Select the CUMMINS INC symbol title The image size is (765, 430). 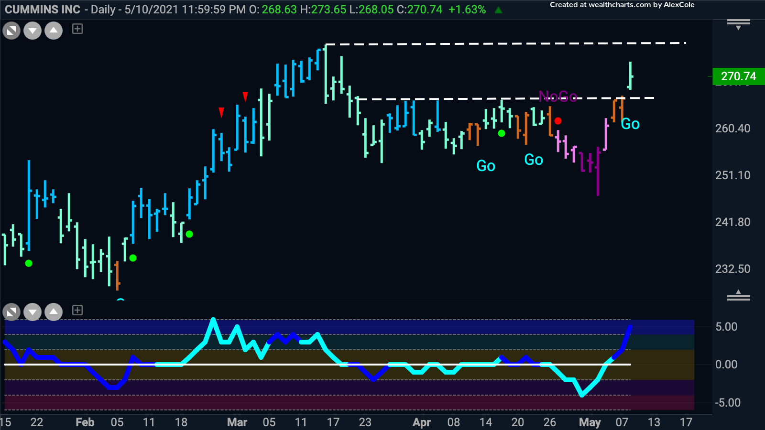[43, 10]
